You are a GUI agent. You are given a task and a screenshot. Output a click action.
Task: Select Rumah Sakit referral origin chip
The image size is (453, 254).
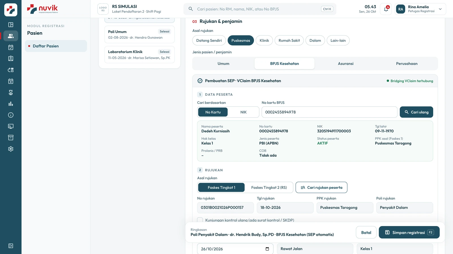pyautogui.click(x=289, y=40)
